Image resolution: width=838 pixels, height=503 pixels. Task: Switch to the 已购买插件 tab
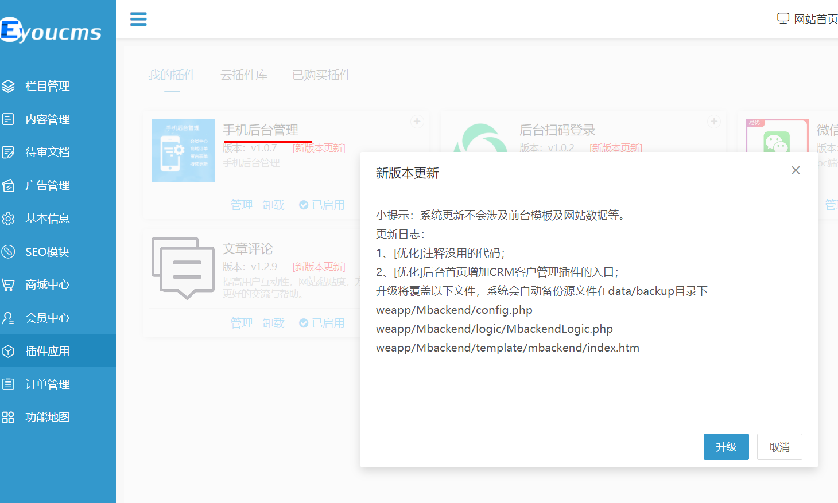[321, 75]
